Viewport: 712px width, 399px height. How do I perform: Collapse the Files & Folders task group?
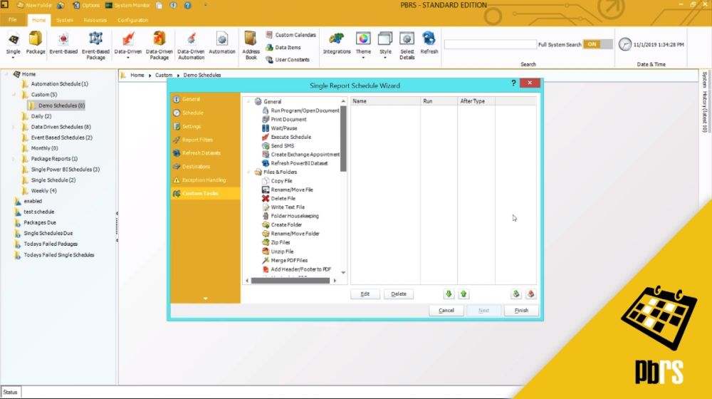(248, 172)
